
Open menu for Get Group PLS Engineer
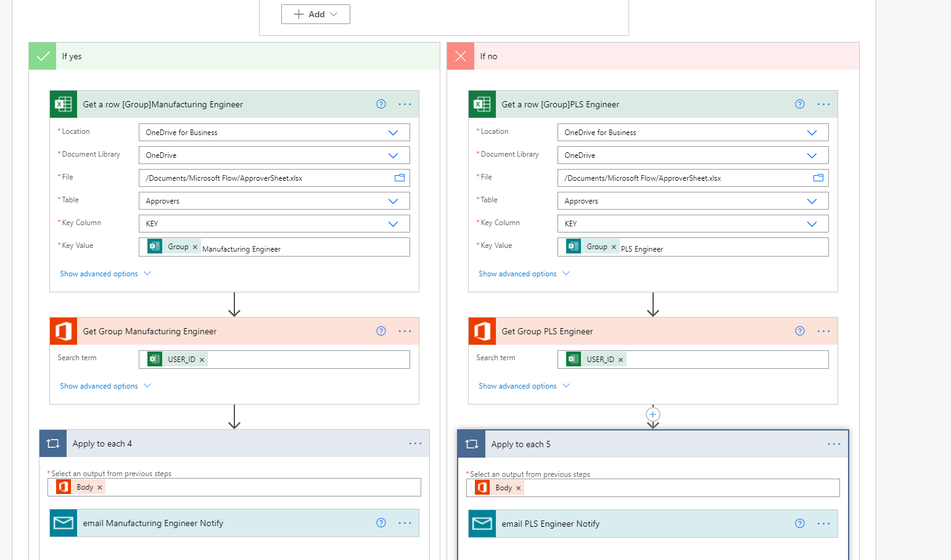[x=823, y=331]
